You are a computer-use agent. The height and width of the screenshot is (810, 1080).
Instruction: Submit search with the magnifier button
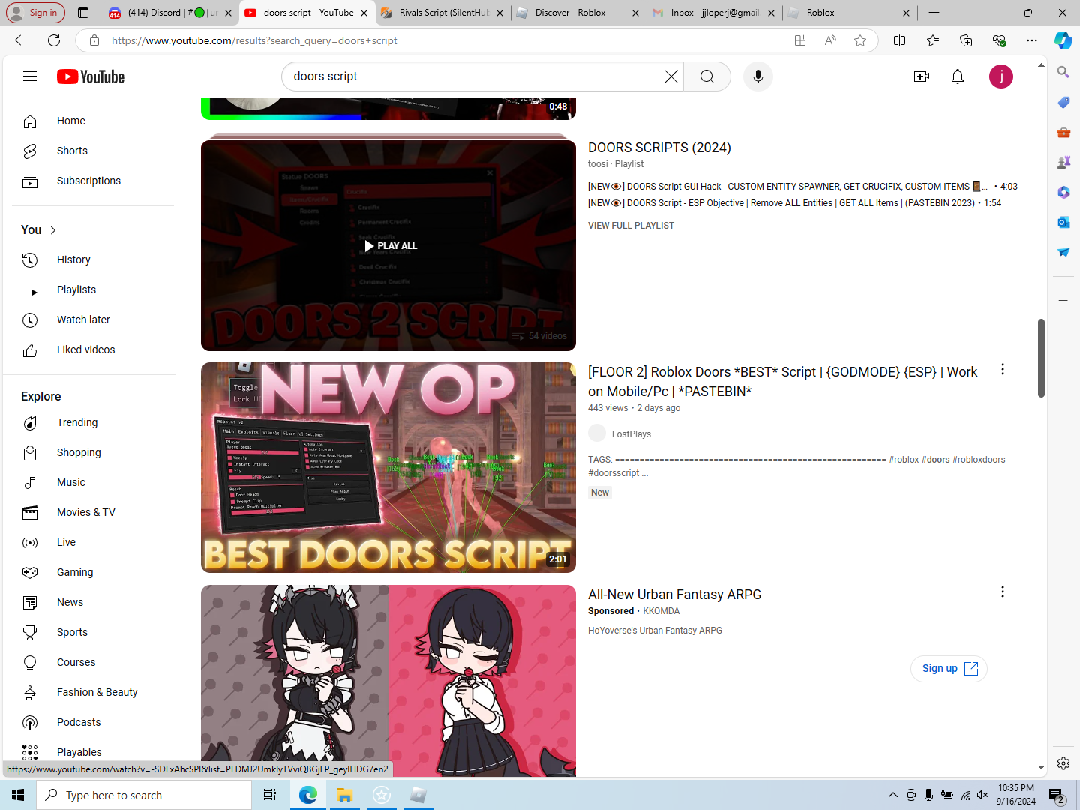click(707, 76)
